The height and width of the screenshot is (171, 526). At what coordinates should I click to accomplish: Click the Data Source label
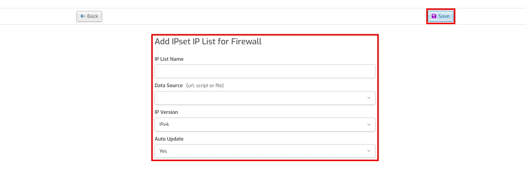click(x=169, y=85)
